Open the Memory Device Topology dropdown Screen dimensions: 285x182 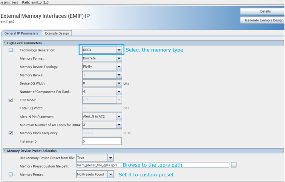click(x=102, y=66)
